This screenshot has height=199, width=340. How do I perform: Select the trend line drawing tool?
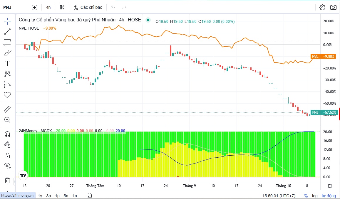tap(7, 32)
